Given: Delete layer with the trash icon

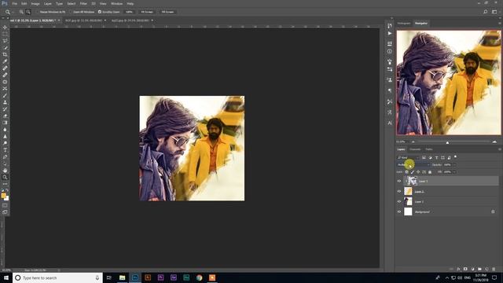Looking at the screenshot, I should click(x=494, y=269).
